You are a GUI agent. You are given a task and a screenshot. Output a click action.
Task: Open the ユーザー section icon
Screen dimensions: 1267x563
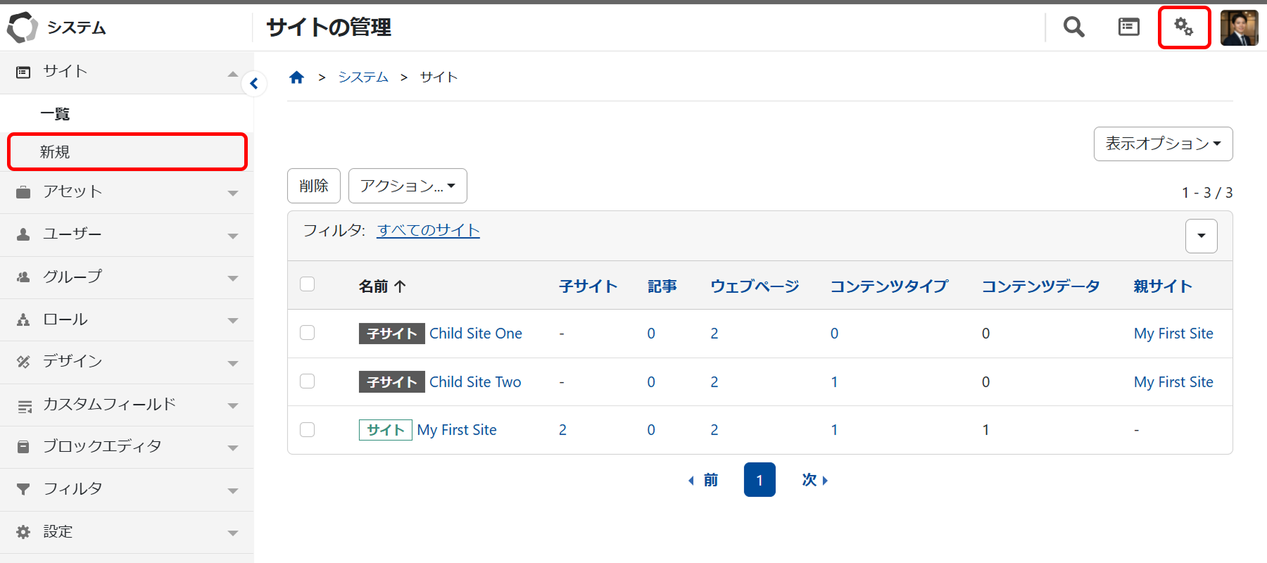(24, 234)
